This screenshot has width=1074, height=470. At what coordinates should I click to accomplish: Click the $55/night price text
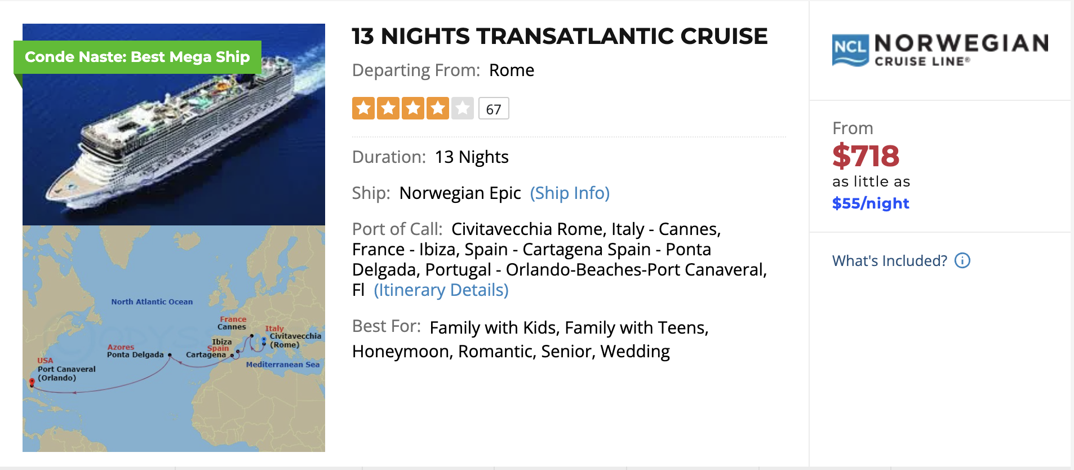pyautogui.click(x=871, y=203)
